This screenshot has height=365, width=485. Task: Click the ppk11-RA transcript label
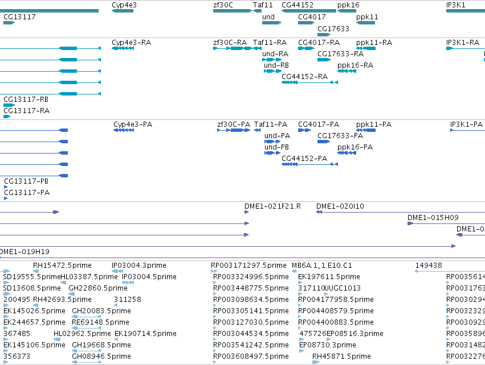(x=374, y=42)
